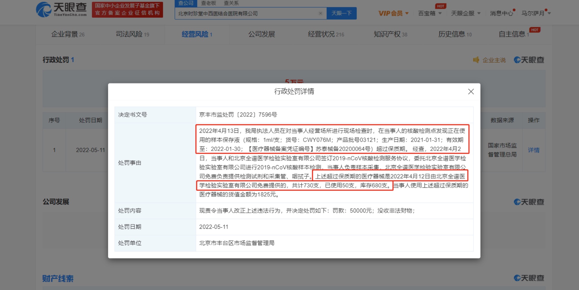Click the 北京市丰台区市场监督管理局 text
This screenshot has height=290, width=579.
click(x=237, y=243)
